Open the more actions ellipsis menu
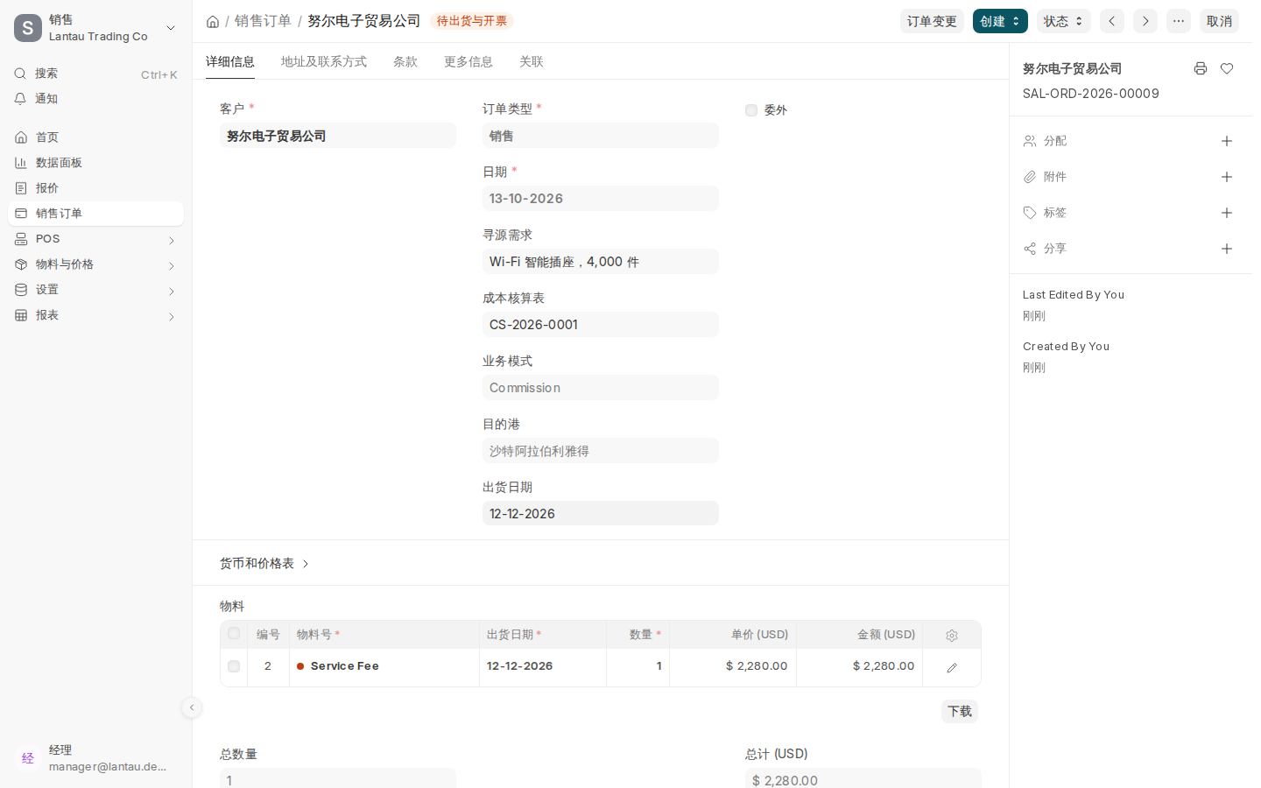The height and width of the screenshot is (788, 1261). coord(1179,21)
